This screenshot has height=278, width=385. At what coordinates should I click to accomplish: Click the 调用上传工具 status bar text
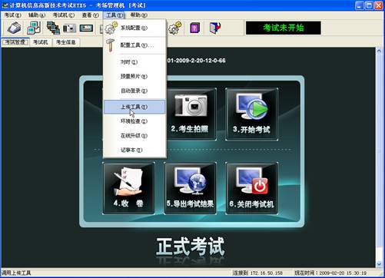(x=16, y=273)
